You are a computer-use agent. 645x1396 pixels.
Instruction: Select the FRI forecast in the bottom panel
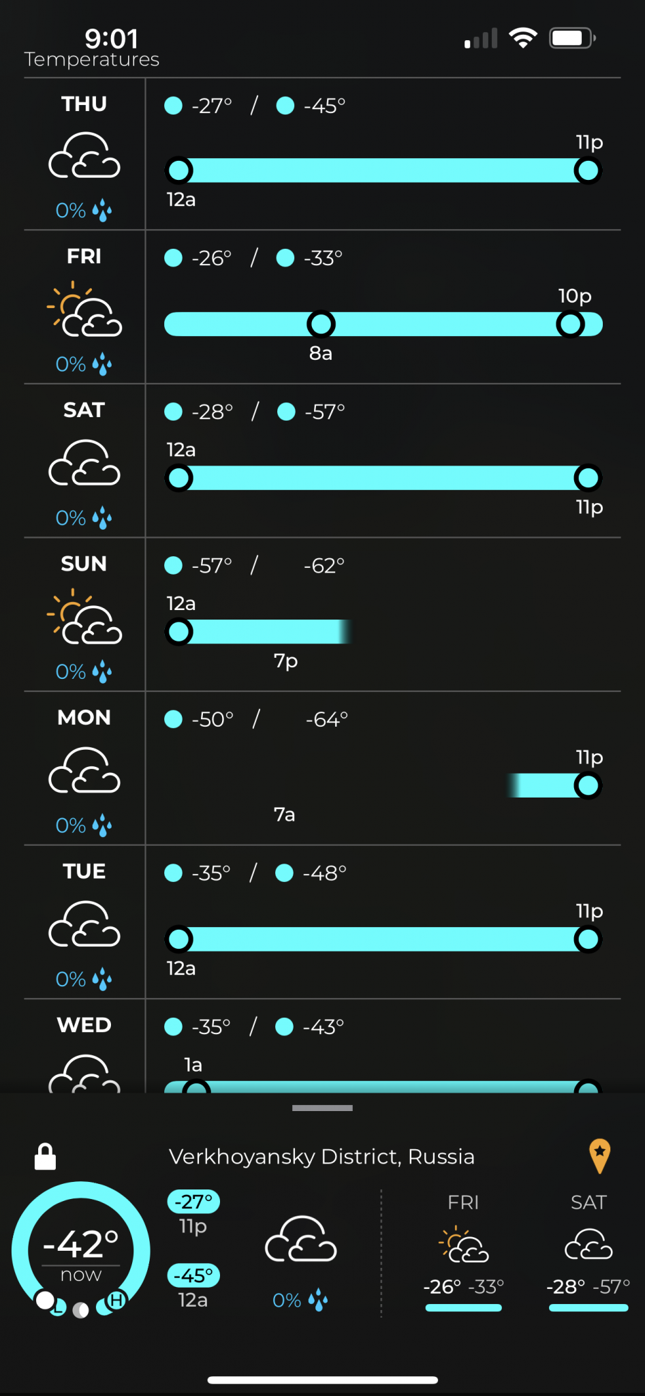[x=464, y=1251]
